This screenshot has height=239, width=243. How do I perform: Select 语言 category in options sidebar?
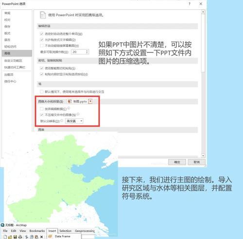tap(7, 40)
